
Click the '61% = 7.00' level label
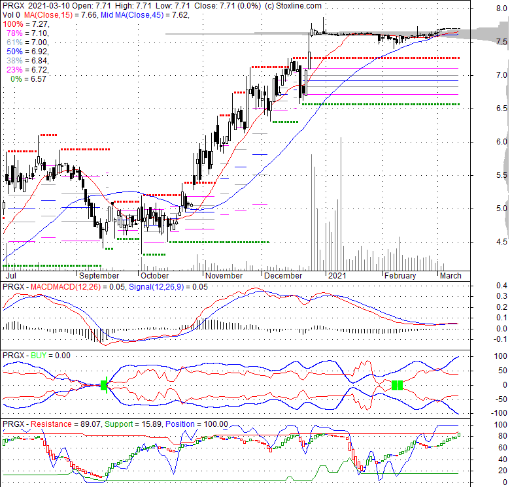pos(27,42)
